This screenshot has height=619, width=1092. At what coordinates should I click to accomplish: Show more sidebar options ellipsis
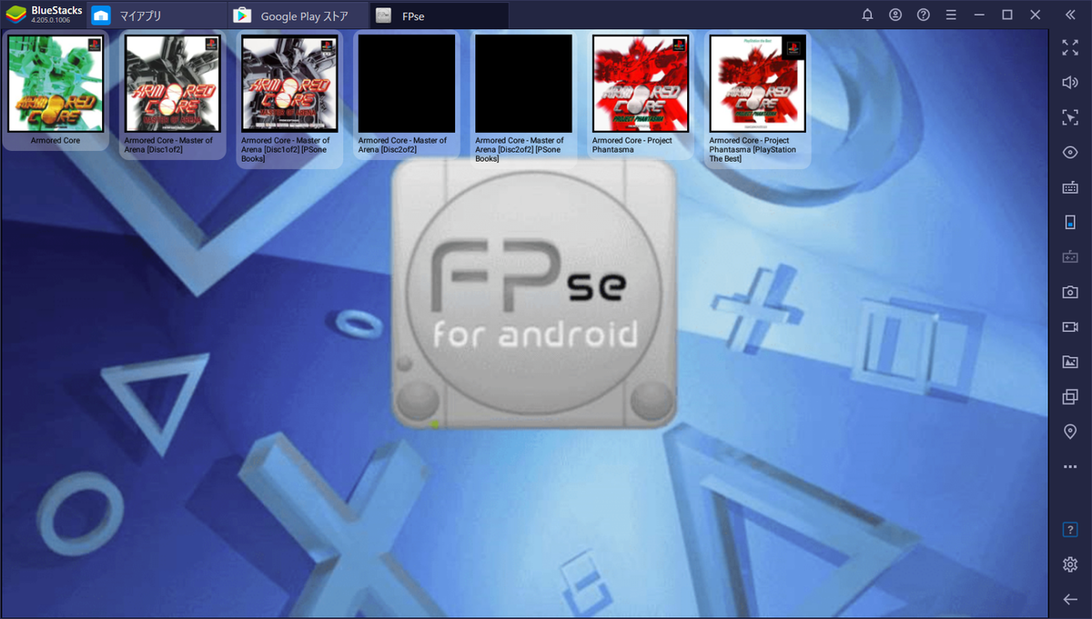(x=1070, y=466)
